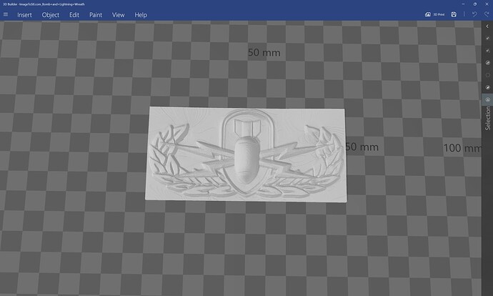Open the Help menu
The width and height of the screenshot is (493, 296).
[141, 14]
